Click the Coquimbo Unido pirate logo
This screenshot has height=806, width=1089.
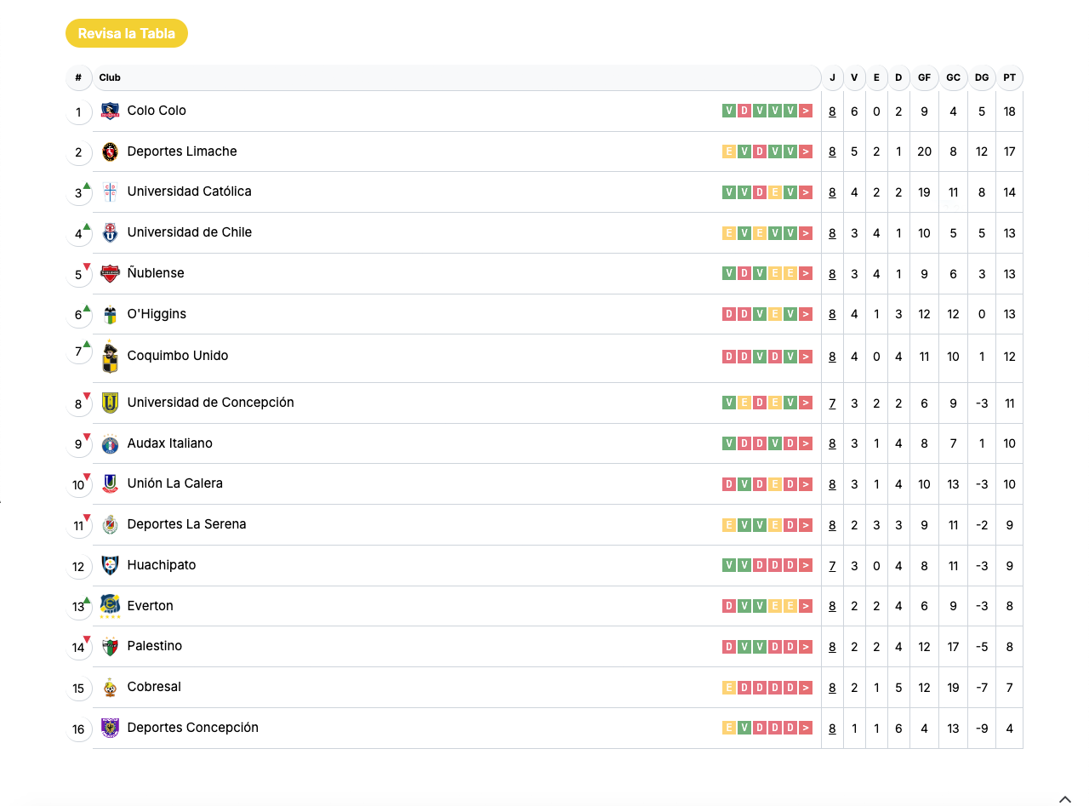click(110, 357)
